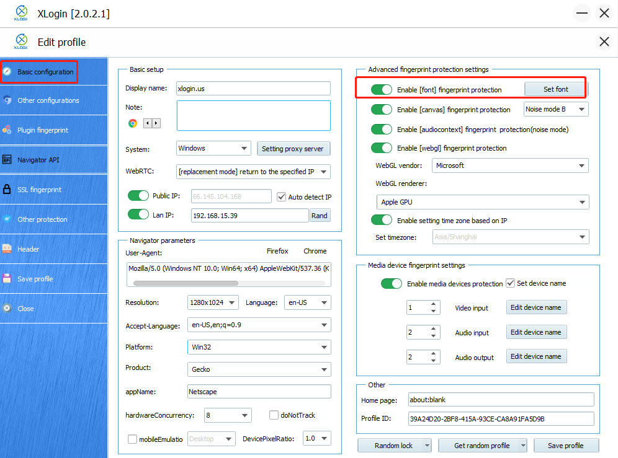Open the WebRTC mode dropdown

[x=253, y=172]
